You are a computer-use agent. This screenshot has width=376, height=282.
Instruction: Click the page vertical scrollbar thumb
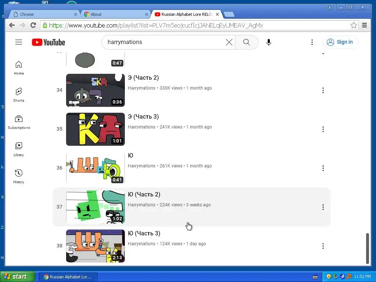coord(367,249)
